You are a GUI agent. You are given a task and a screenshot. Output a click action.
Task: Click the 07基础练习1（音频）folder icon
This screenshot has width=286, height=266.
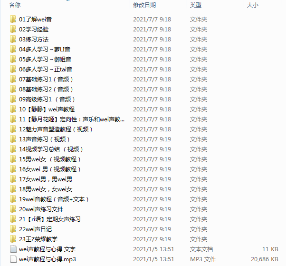(13, 79)
